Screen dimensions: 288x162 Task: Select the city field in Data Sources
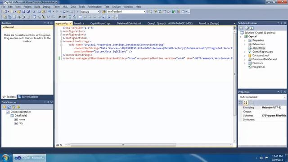point(21,123)
